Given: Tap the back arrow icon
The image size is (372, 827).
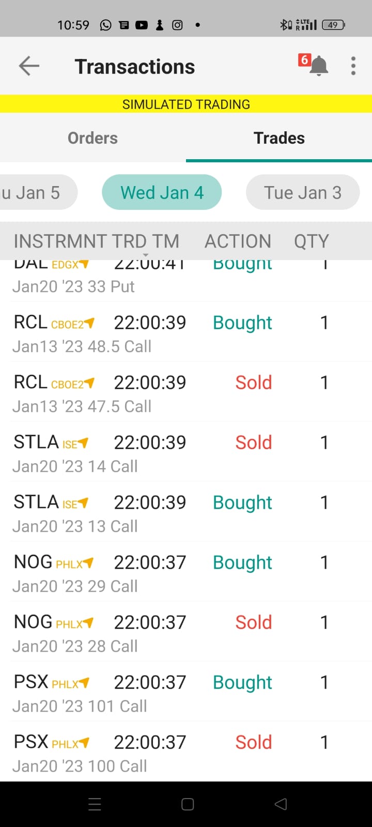Looking at the screenshot, I should click(29, 66).
